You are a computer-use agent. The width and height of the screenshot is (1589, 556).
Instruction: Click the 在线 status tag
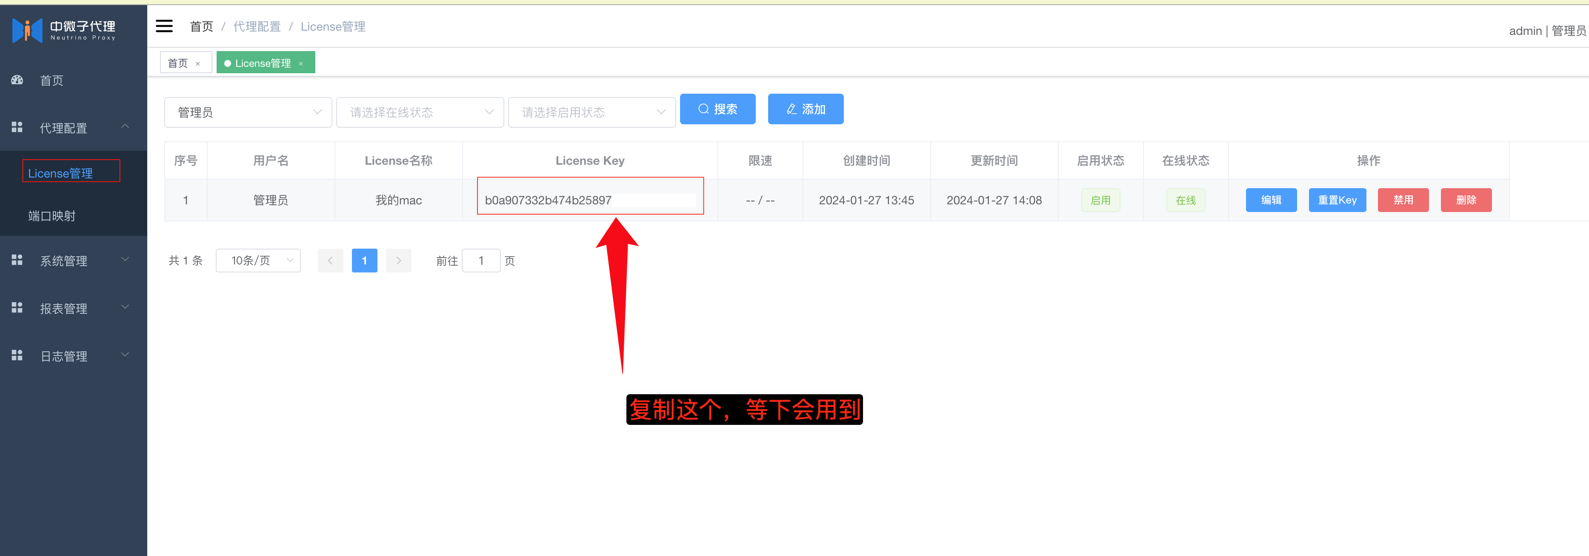pos(1186,200)
